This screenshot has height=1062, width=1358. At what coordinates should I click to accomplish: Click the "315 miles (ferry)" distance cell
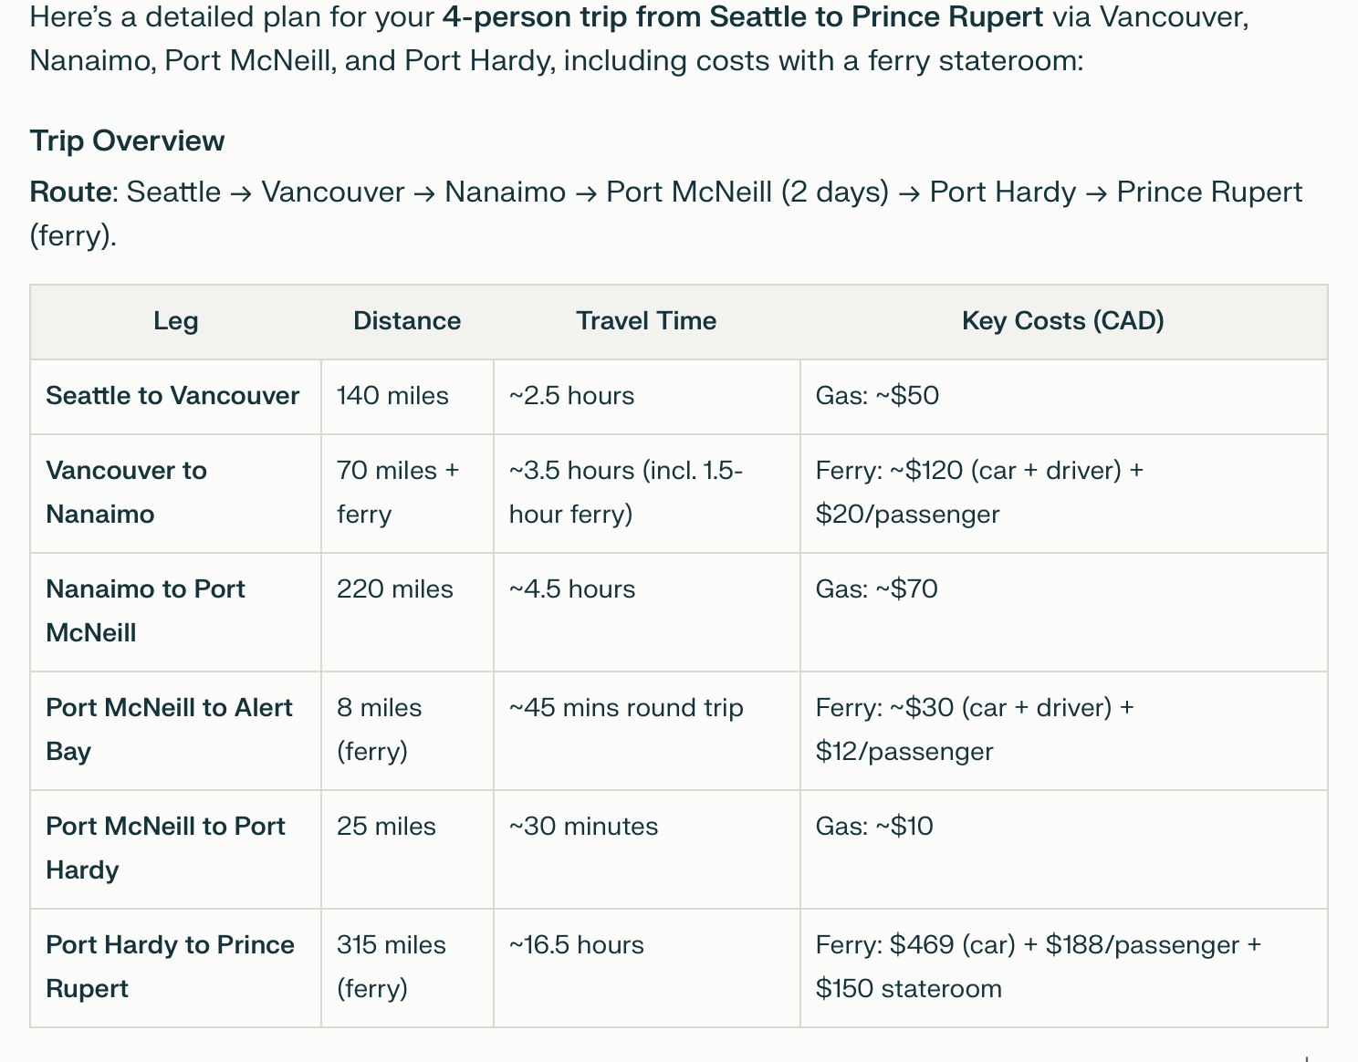tap(391, 966)
